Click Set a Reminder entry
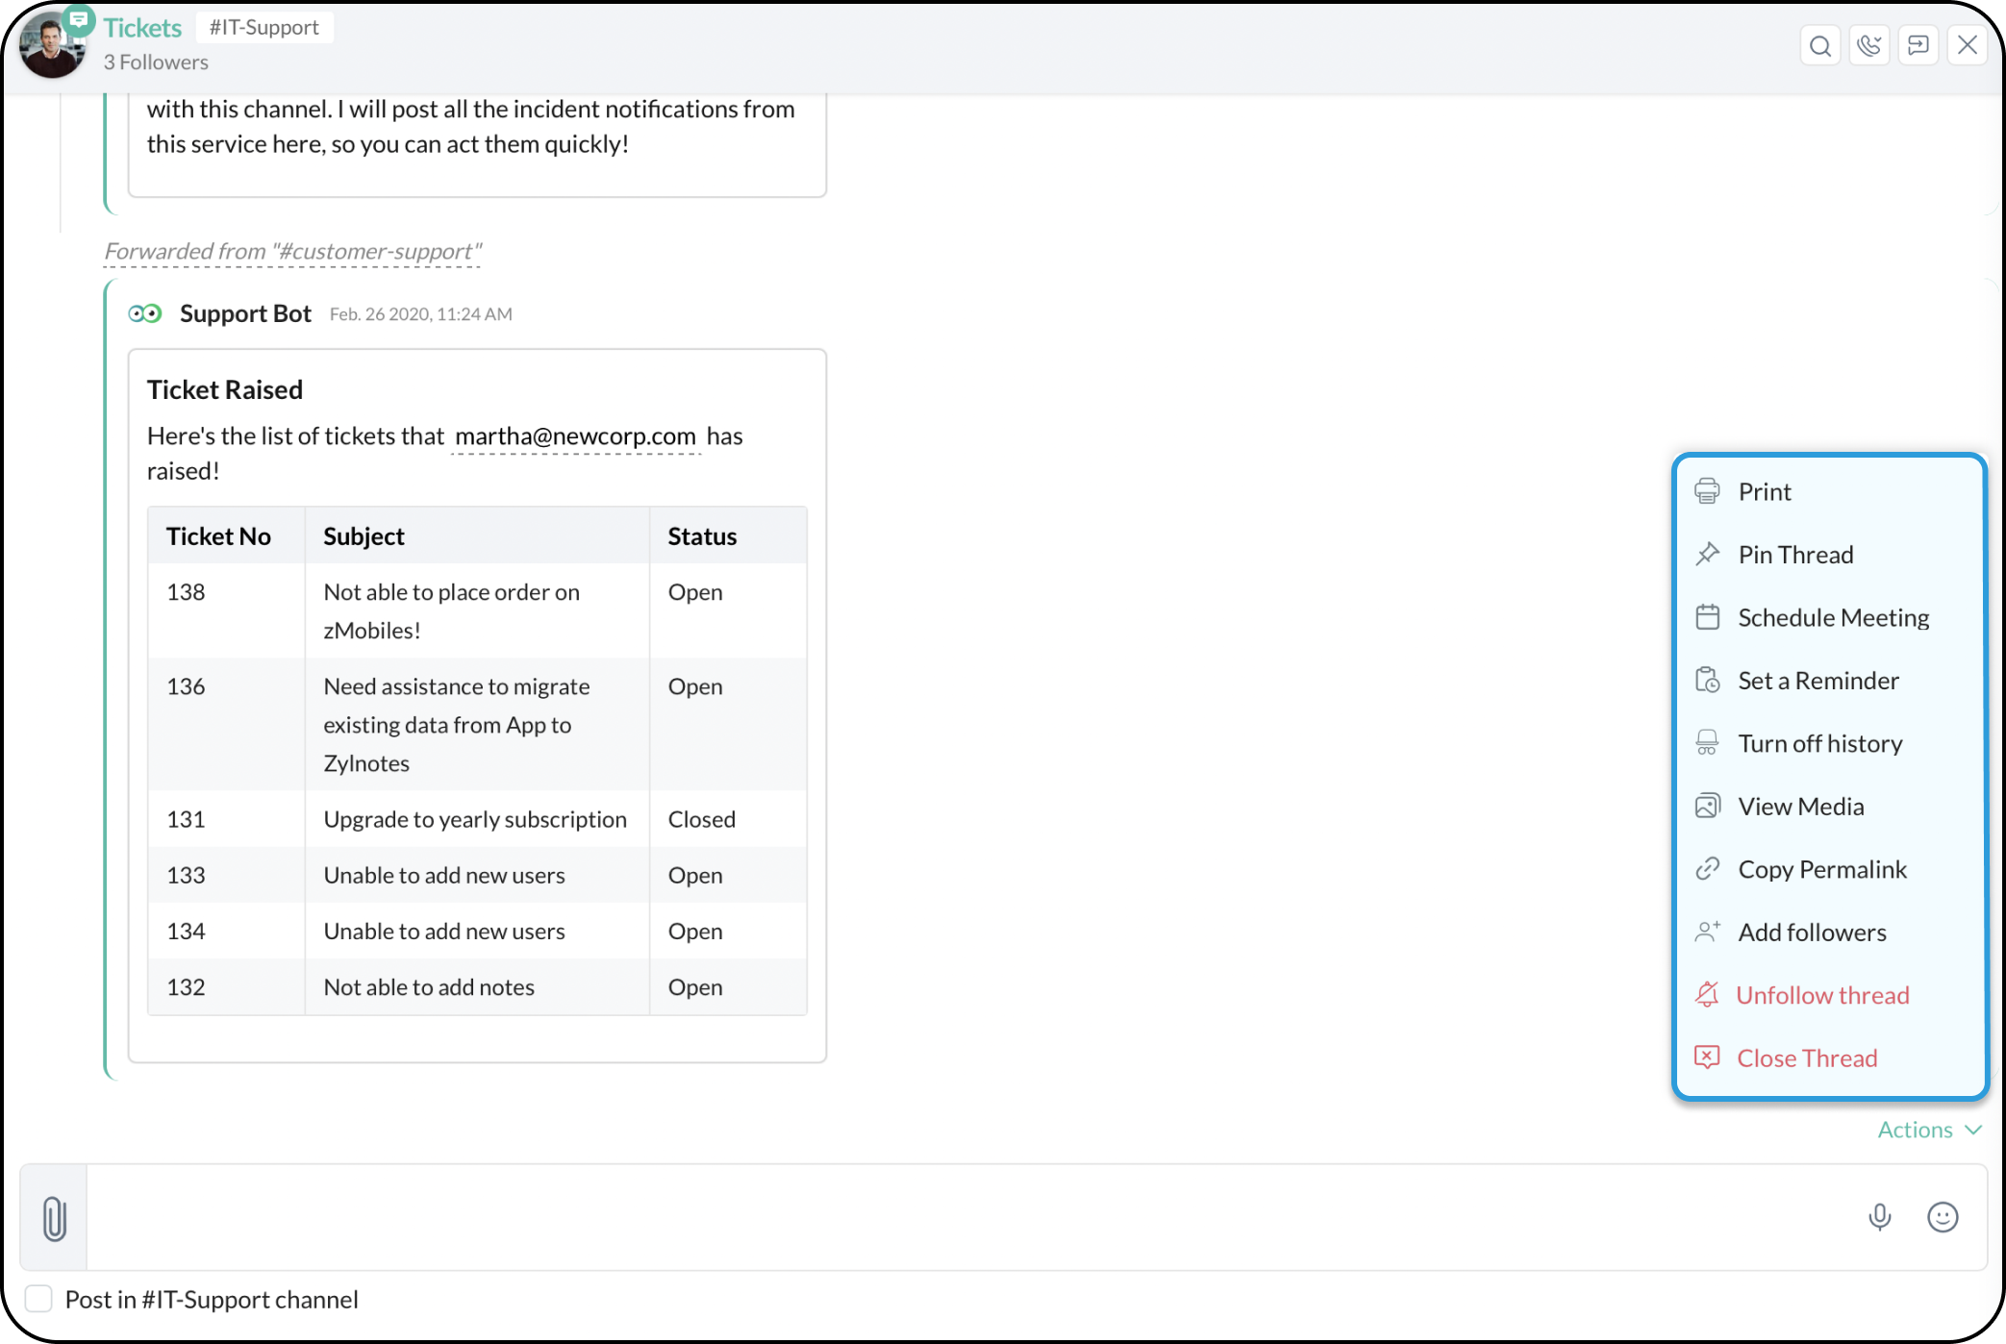Viewport: 2006px width, 1344px height. tap(1818, 681)
